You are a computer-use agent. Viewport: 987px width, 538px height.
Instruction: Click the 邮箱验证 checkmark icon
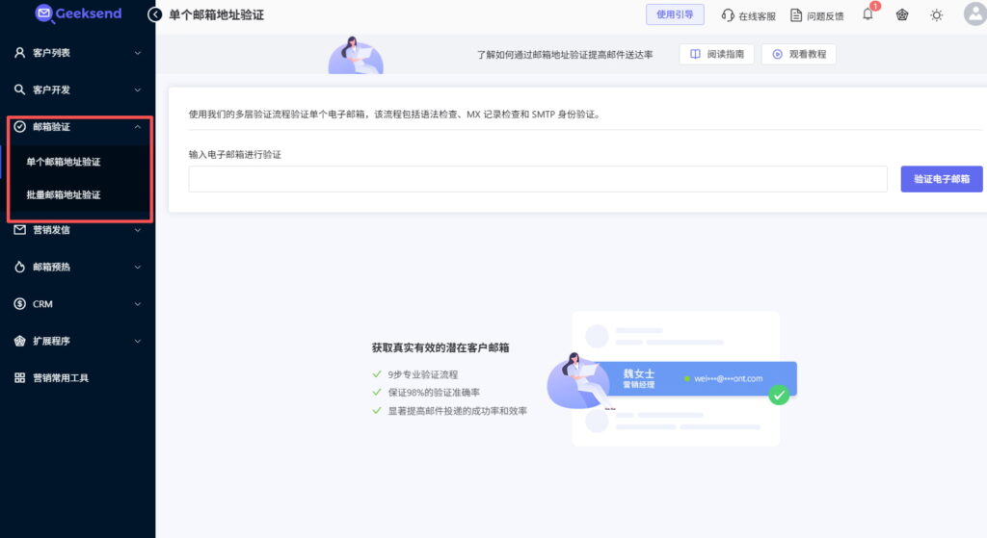20,126
